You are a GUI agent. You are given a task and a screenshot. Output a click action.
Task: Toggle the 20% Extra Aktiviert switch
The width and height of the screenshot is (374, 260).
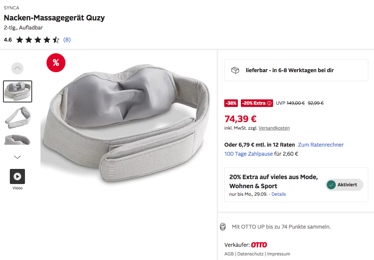(344, 185)
